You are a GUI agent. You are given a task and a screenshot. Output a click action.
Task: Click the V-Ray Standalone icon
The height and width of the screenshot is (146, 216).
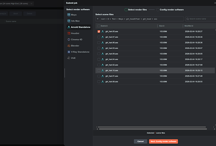pos(69,52)
